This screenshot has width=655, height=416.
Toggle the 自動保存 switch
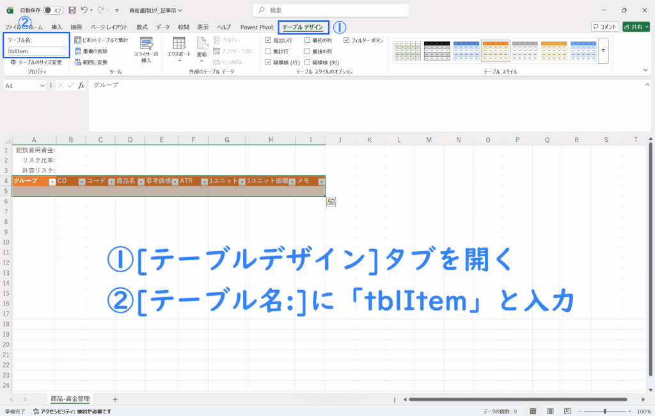(x=54, y=10)
